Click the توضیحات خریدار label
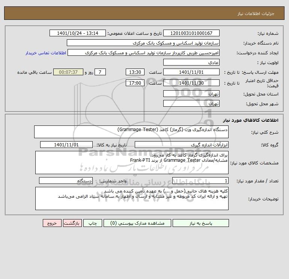The width and height of the screenshot is (289, 279). (263, 199)
